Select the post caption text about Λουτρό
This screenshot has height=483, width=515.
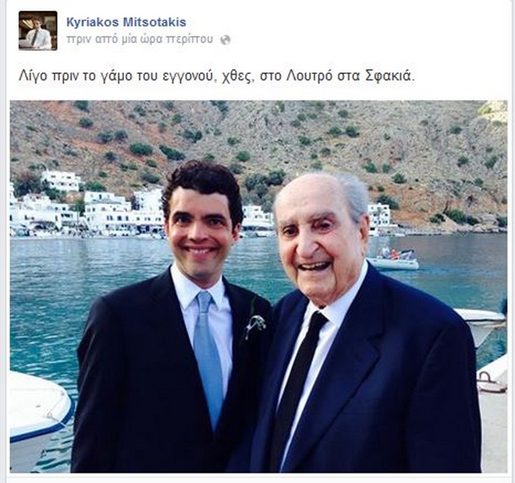pos(216,76)
